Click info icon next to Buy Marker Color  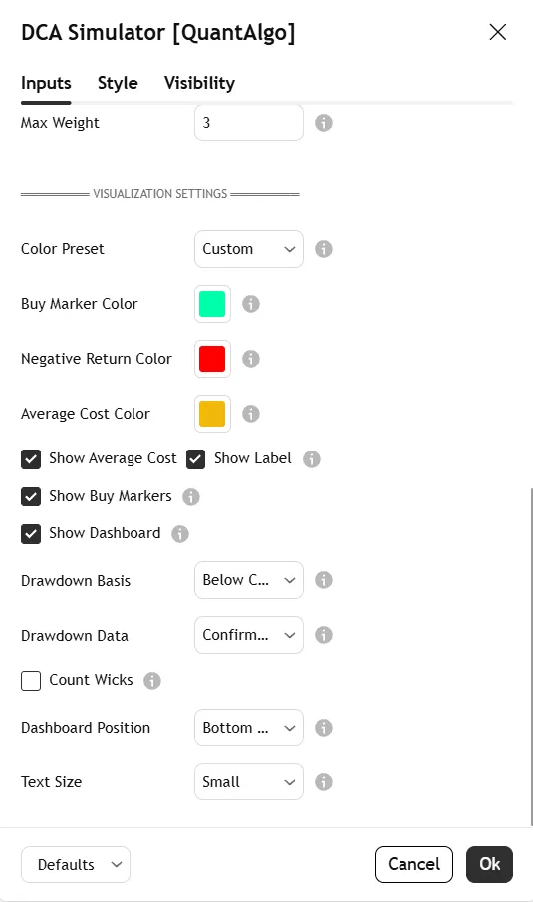point(251,304)
